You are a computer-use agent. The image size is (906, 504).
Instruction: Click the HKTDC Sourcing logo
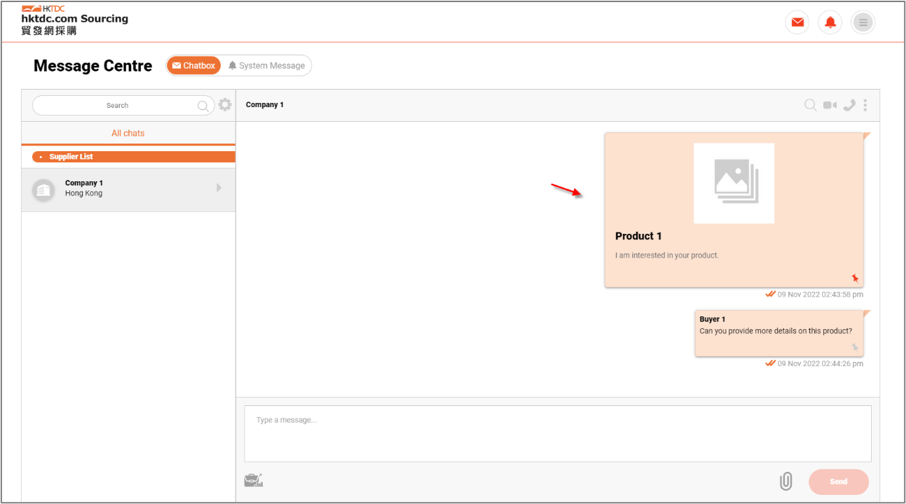75,20
